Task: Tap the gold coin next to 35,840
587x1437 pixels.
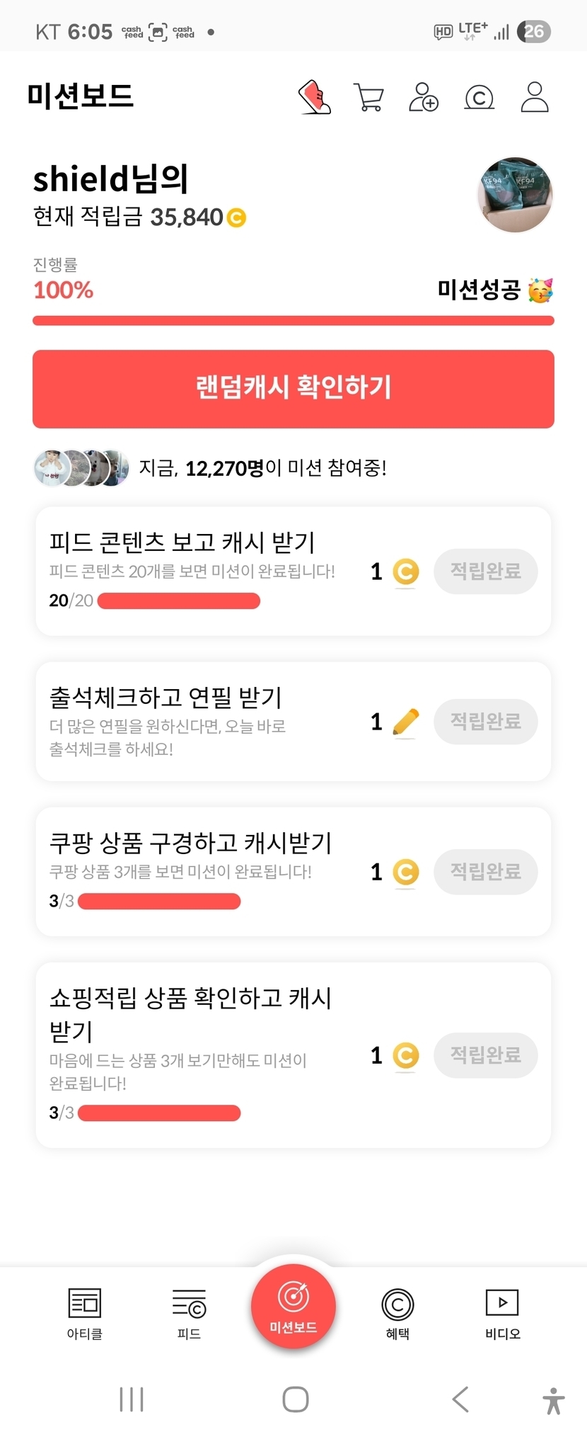Action: pos(236,217)
